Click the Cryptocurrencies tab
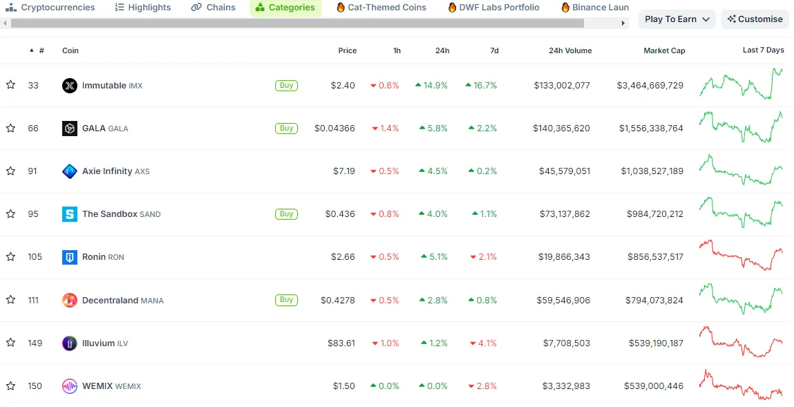This screenshot has width=794, height=407. pyautogui.click(x=50, y=8)
